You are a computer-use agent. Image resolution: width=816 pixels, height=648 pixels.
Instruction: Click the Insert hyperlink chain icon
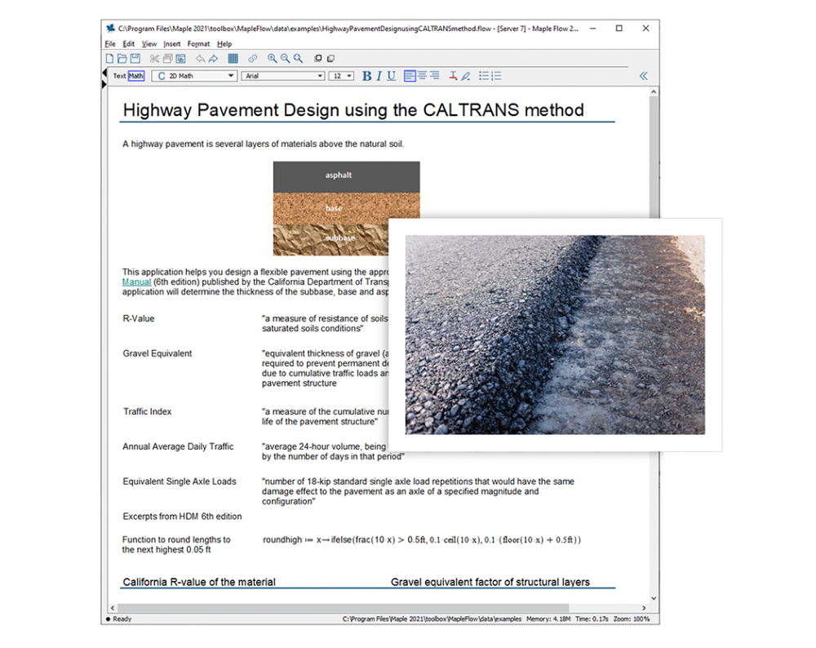[252, 59]
